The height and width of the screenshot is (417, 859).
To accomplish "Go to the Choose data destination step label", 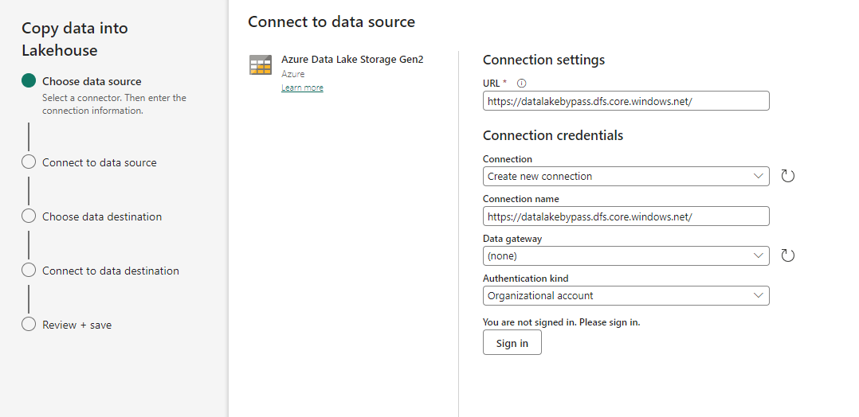I will (x=102, y=216).
